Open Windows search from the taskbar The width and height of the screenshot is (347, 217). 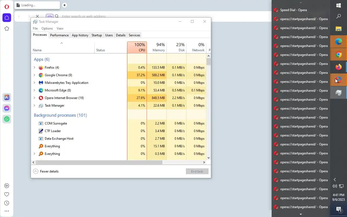(339, 16)
